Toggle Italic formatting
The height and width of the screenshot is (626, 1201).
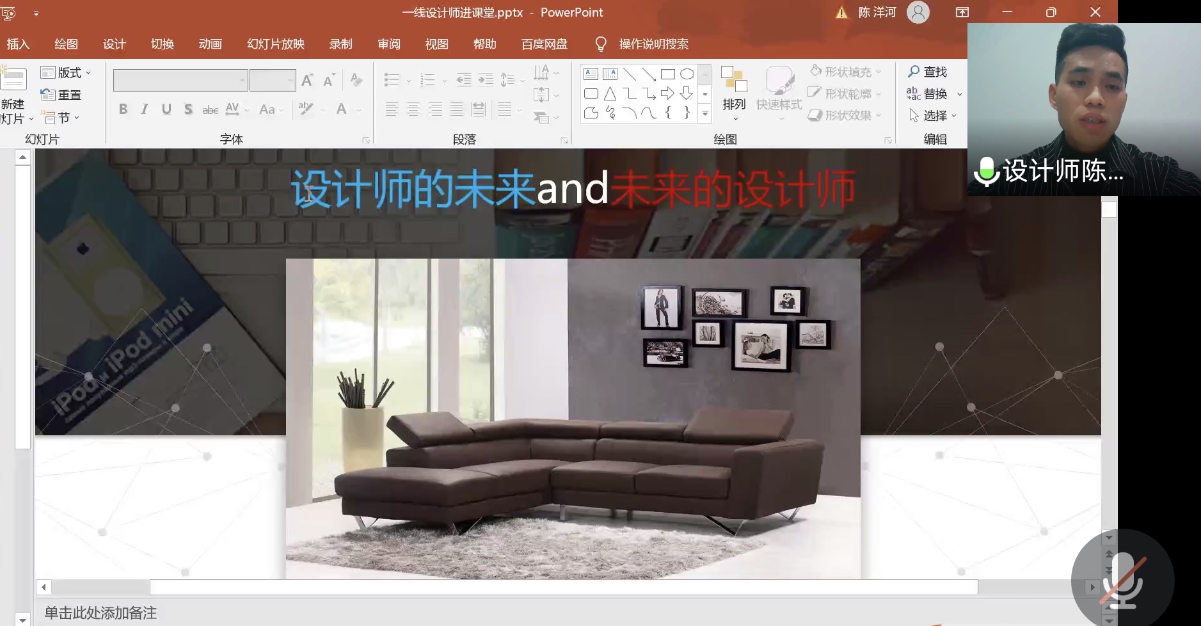coord(145,109)
